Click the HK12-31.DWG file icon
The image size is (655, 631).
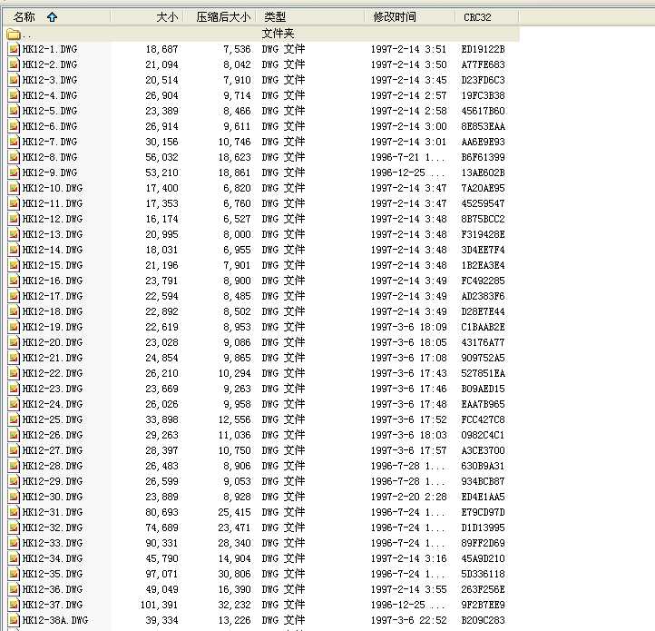[x=14, y=513]
